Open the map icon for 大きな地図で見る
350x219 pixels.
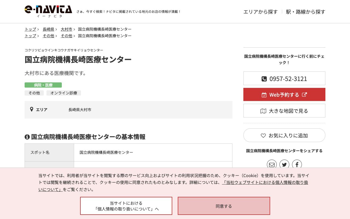(x=263, y=111)
